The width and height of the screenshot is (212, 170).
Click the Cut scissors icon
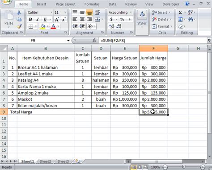point(19,12)
